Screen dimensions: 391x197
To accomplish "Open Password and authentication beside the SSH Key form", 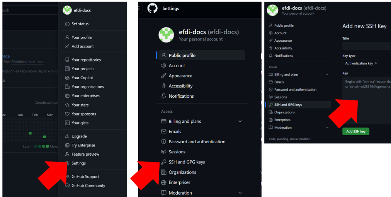I will [295, 90].
